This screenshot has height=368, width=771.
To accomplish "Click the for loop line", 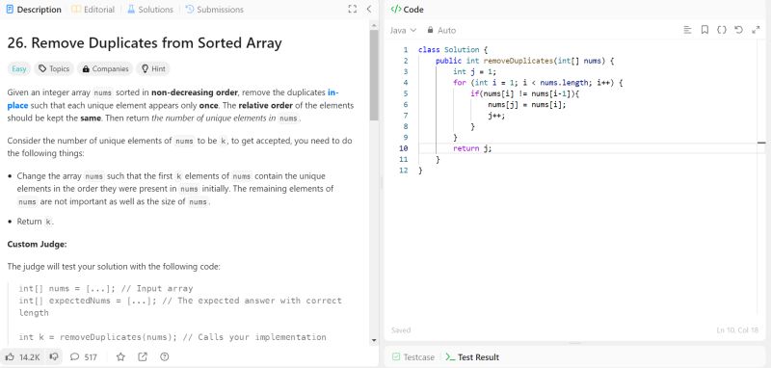I will coord(538,83).
